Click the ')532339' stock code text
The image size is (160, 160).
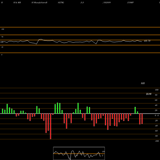tap(107, 3)
